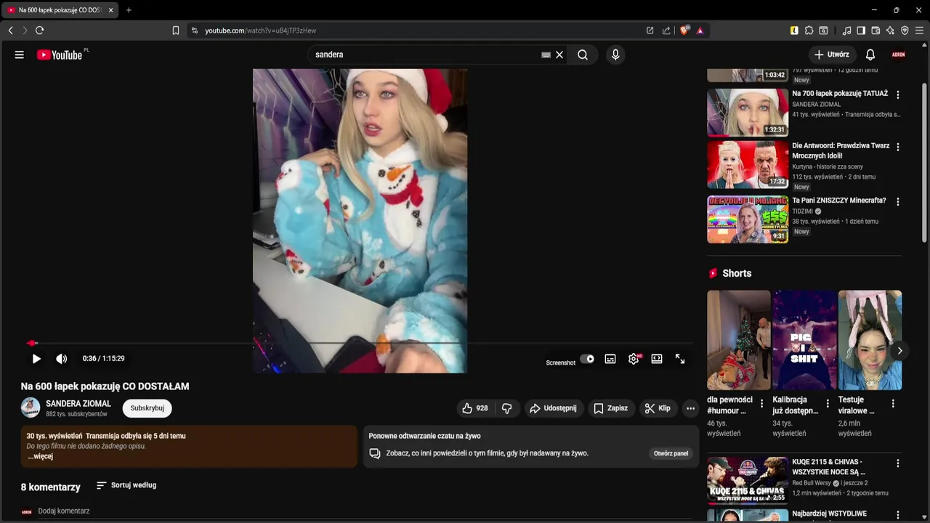Open more actions menu beside Klip
The height and width of the screenshot is (523, 930).
coord(690,408)
